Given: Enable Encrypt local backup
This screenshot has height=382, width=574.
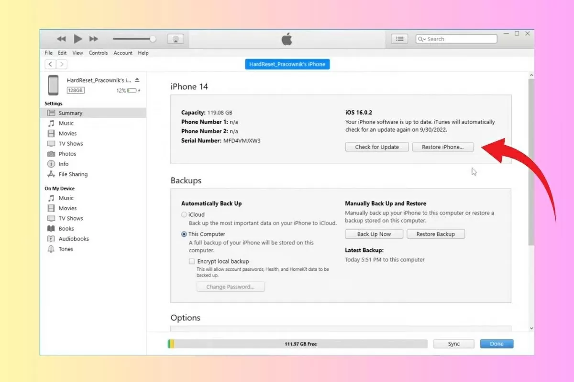Looking at the screenshot, I should coord(191,261).
